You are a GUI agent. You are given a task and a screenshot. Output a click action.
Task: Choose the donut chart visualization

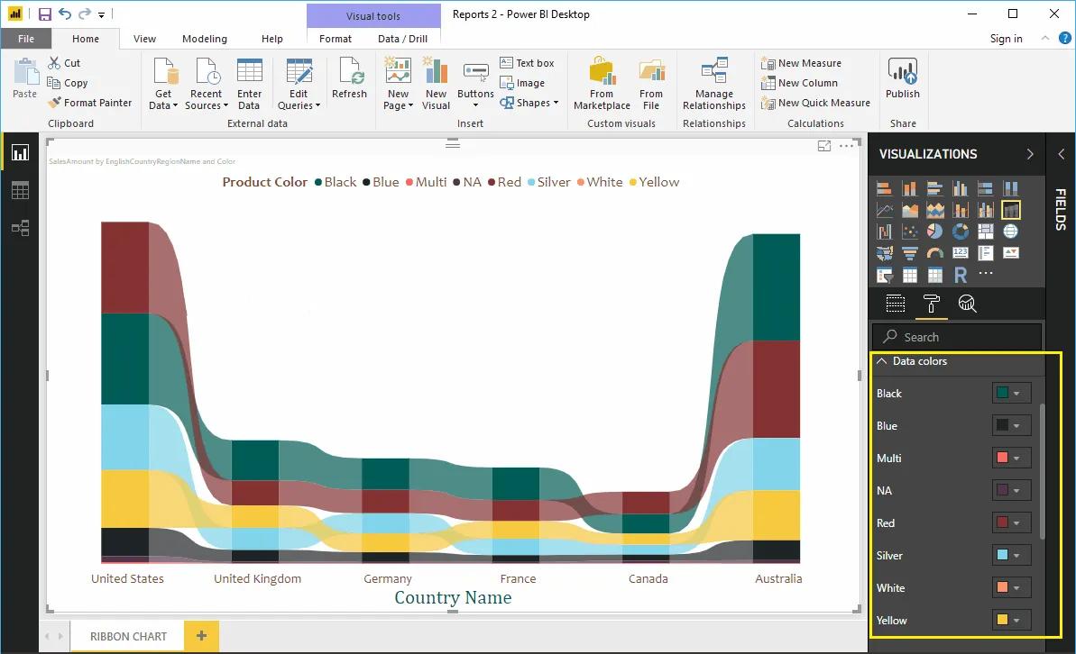pos(960,232)
